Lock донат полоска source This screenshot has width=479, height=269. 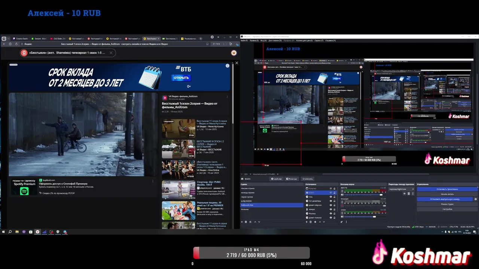(x=335, y=218)
